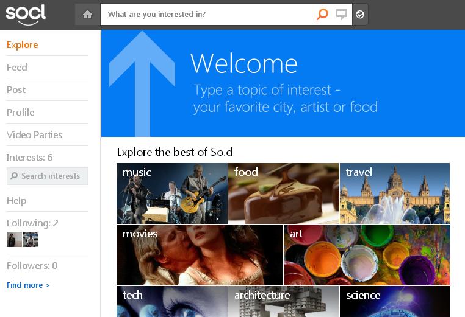The image size is (465, 317).
Task: Click the orange search magnifier icon
Action: point(322,15)
